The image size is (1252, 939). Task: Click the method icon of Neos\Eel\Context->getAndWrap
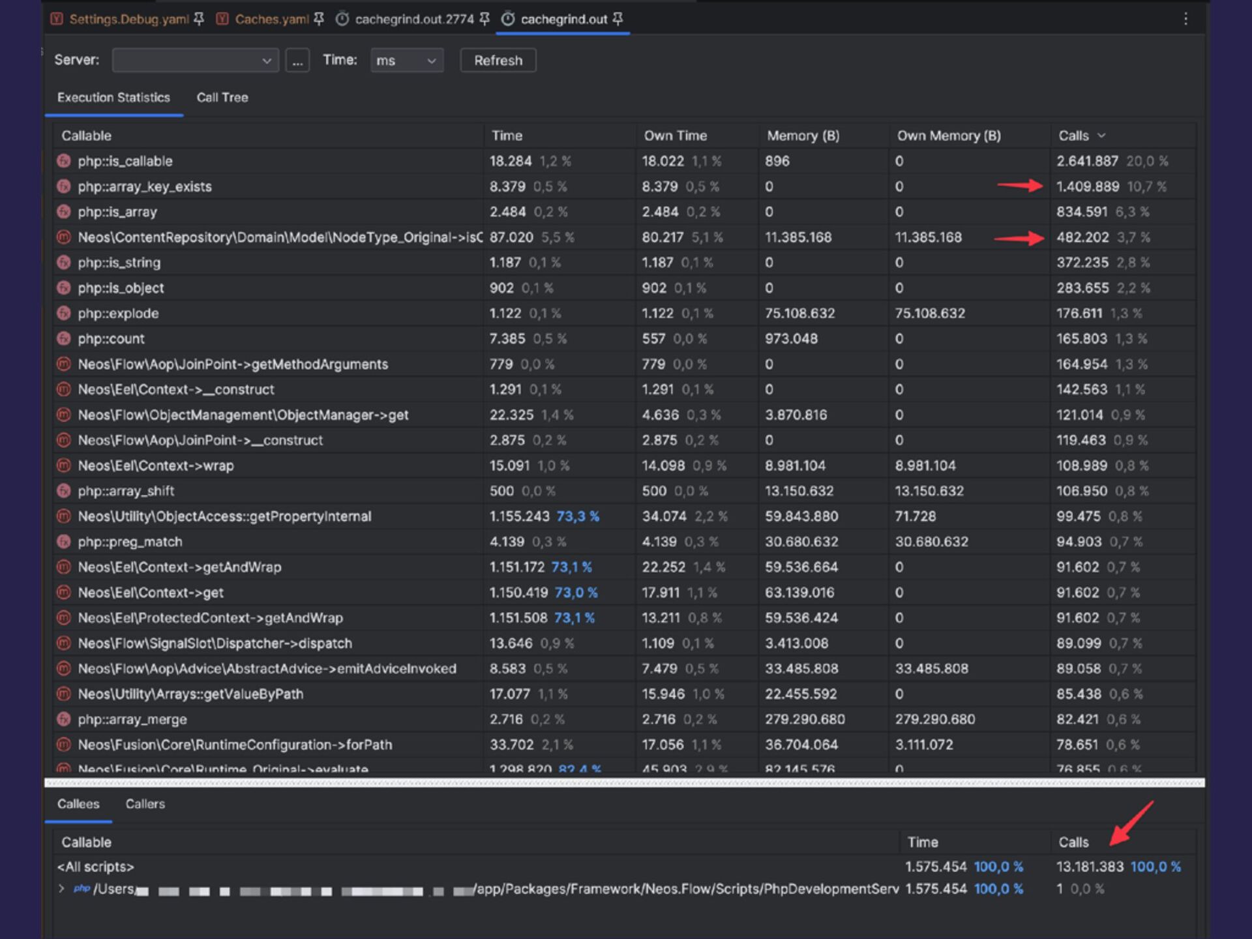63,567
